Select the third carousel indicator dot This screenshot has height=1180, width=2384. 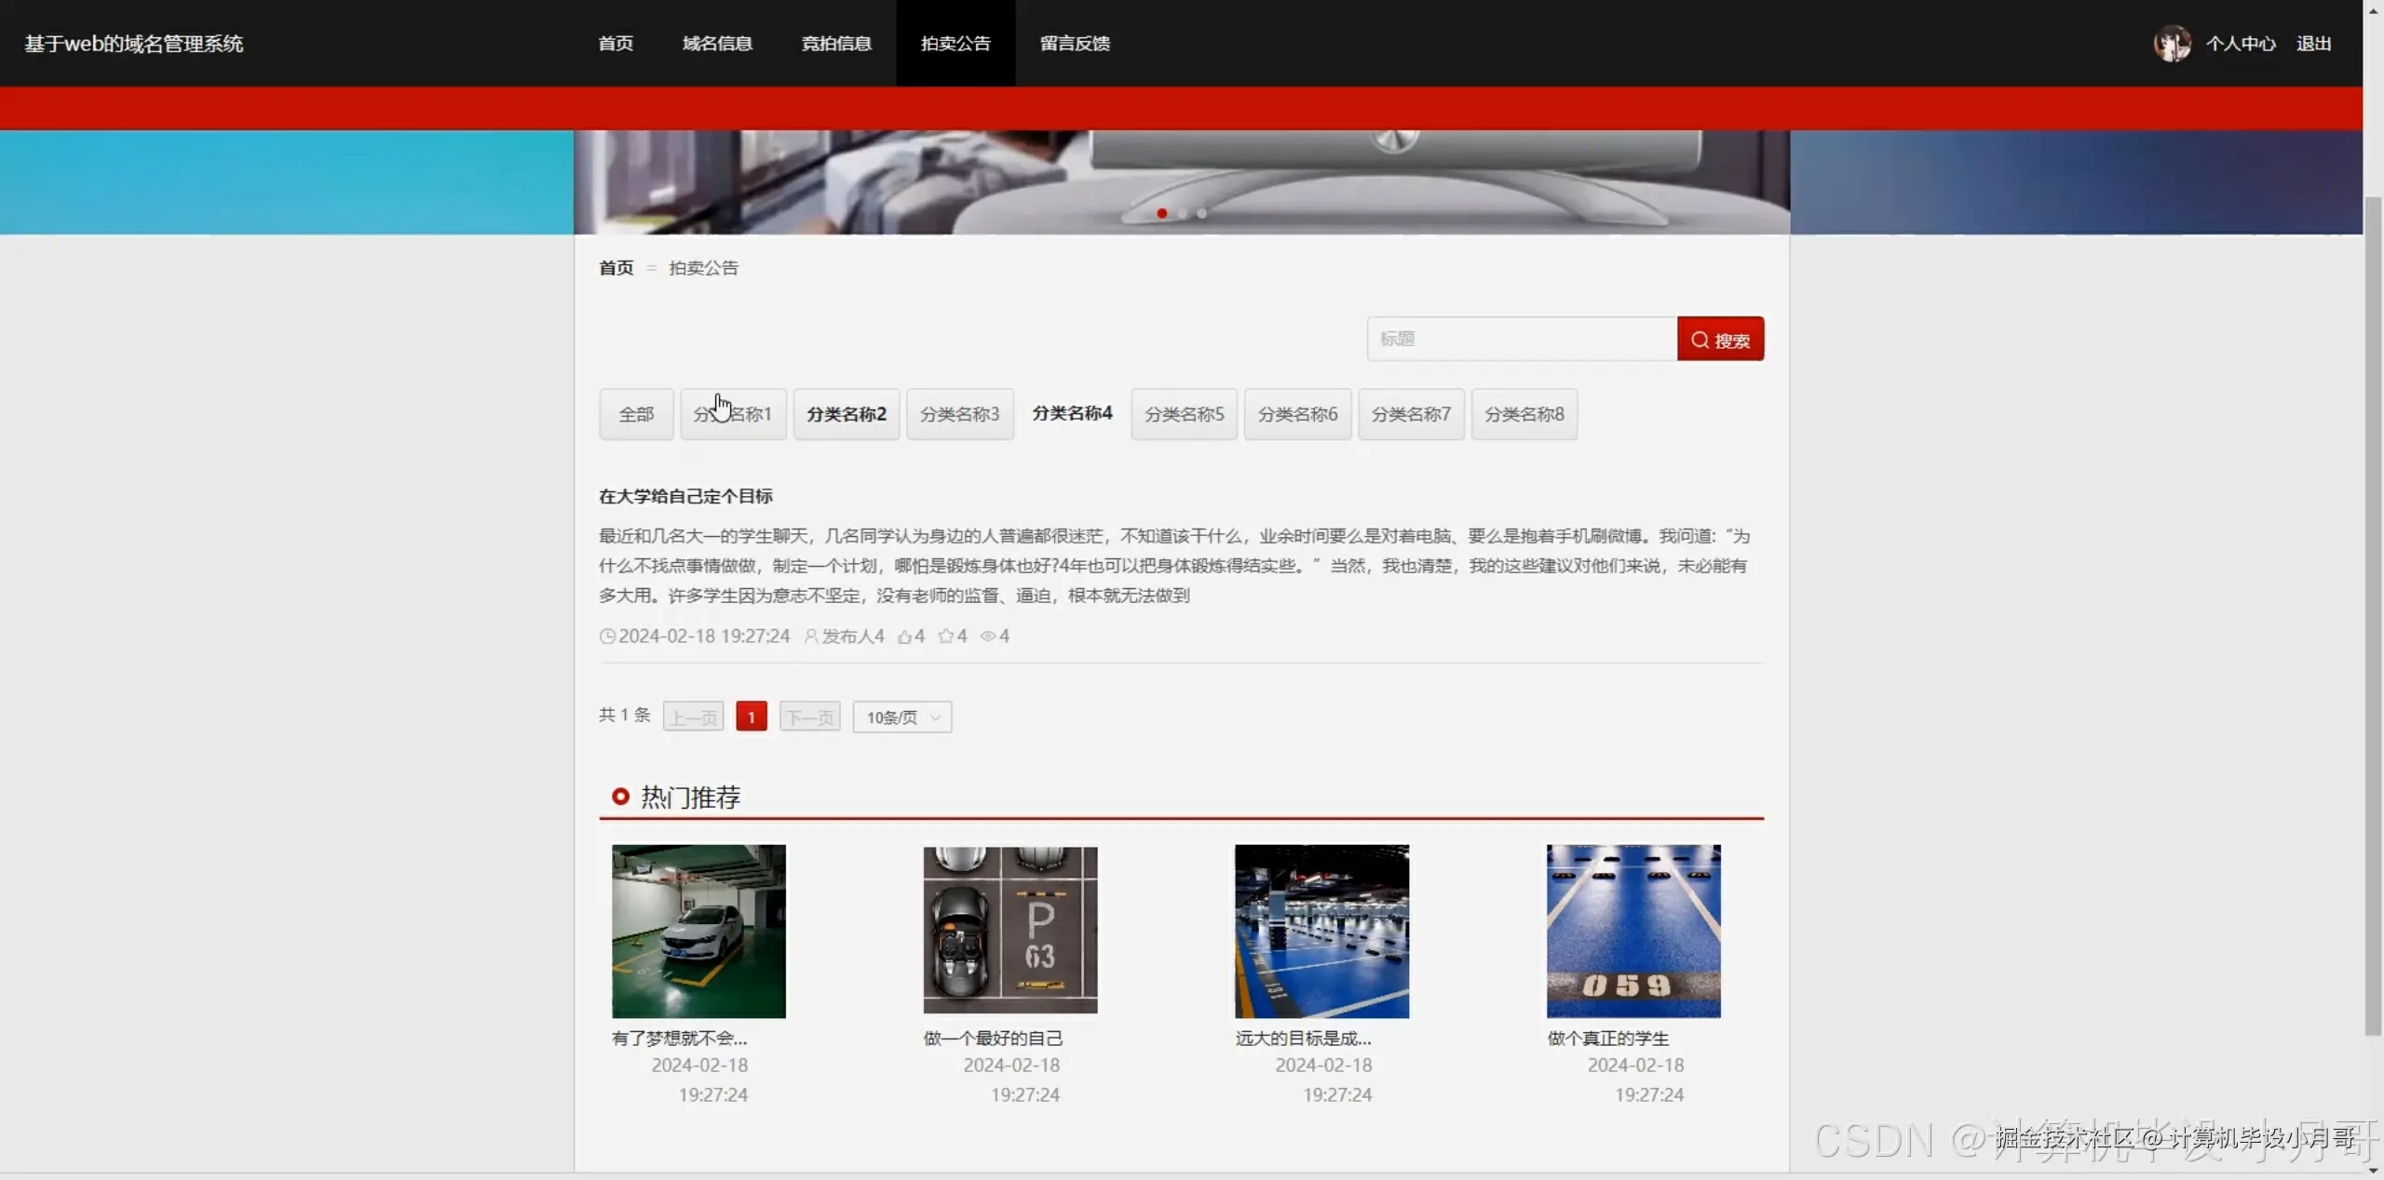click(1202, 214)
